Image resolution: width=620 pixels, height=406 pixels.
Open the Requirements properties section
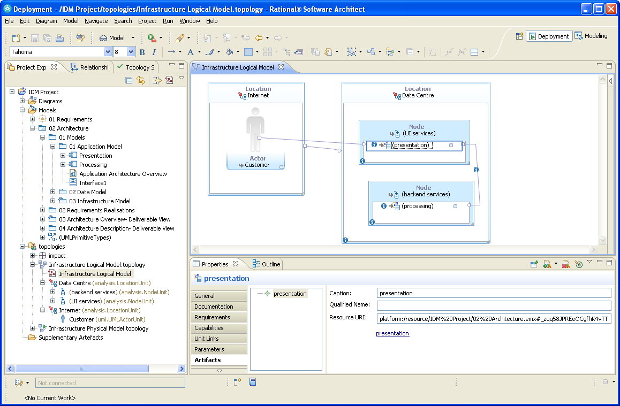click(218, 317)
